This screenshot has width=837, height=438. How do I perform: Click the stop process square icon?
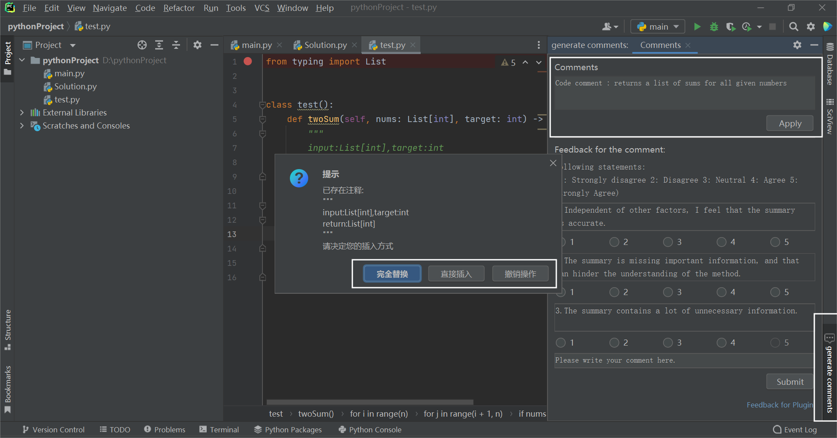[772, 27]
